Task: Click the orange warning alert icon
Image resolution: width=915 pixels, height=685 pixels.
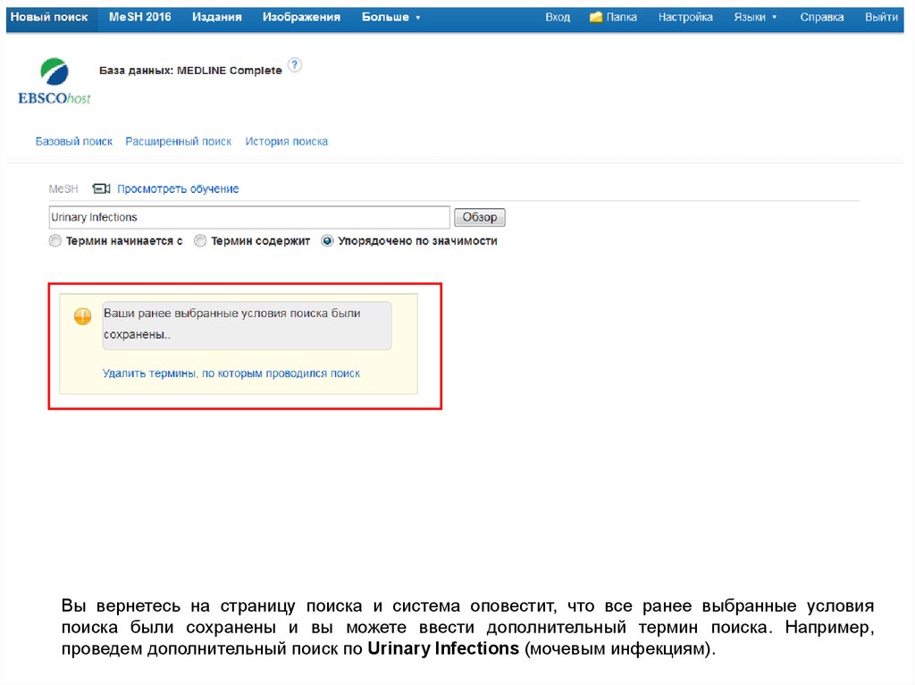Action: 82,316
